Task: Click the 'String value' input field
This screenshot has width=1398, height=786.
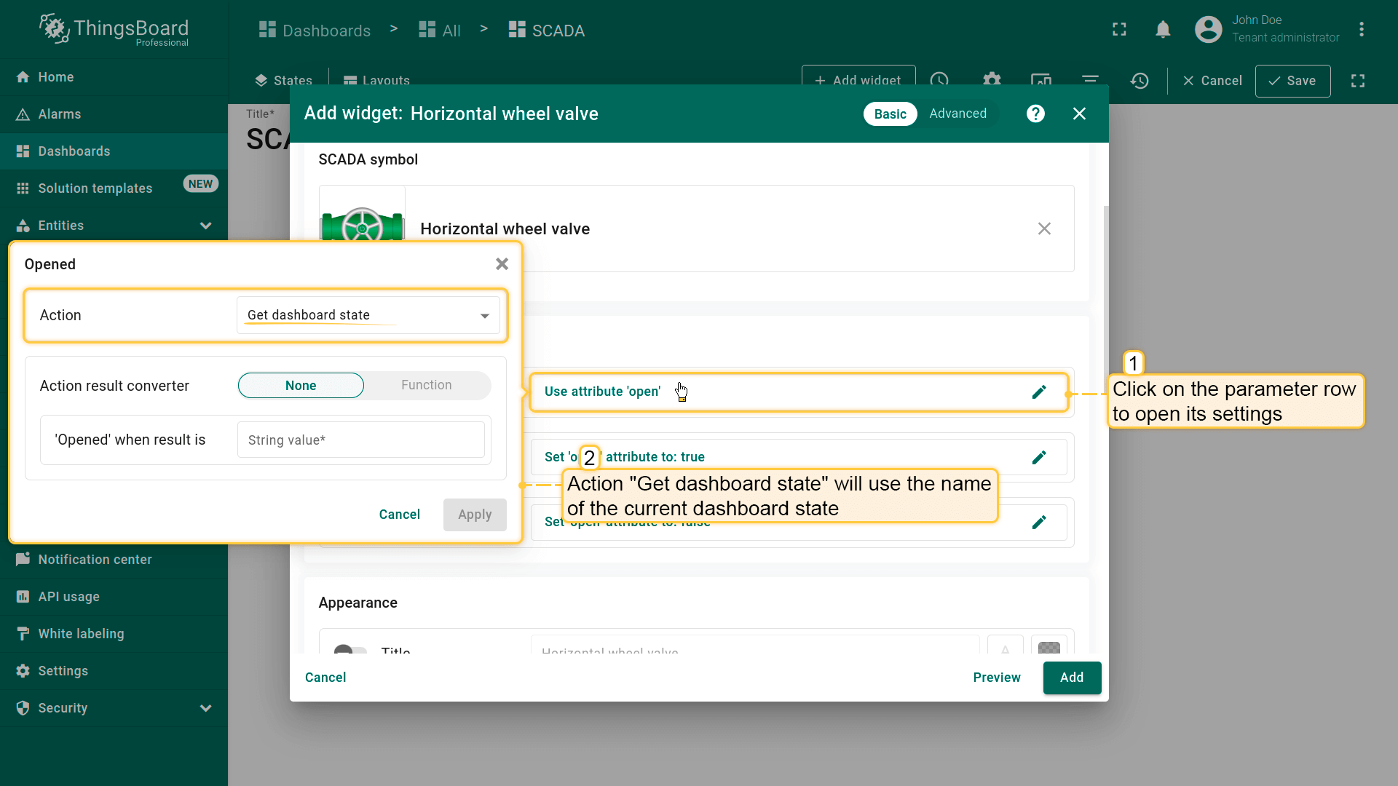Action: [360, 440]
